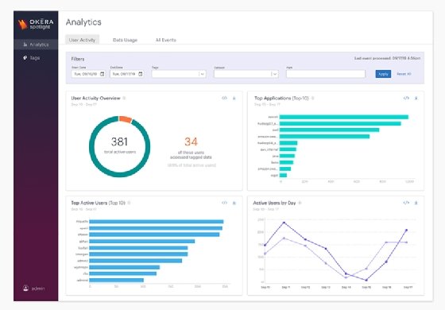
Task: Expand the Tags filter dropdown
Action: [203, 74]
